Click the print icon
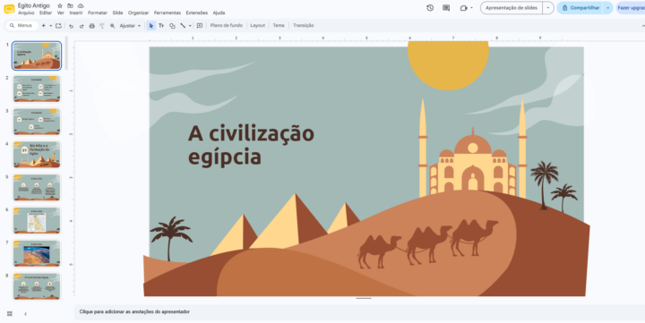 pos(91,26)
